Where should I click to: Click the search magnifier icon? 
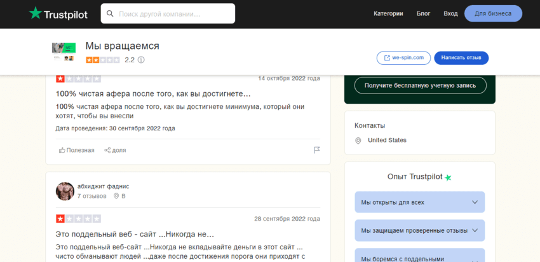tap(111, 13)
